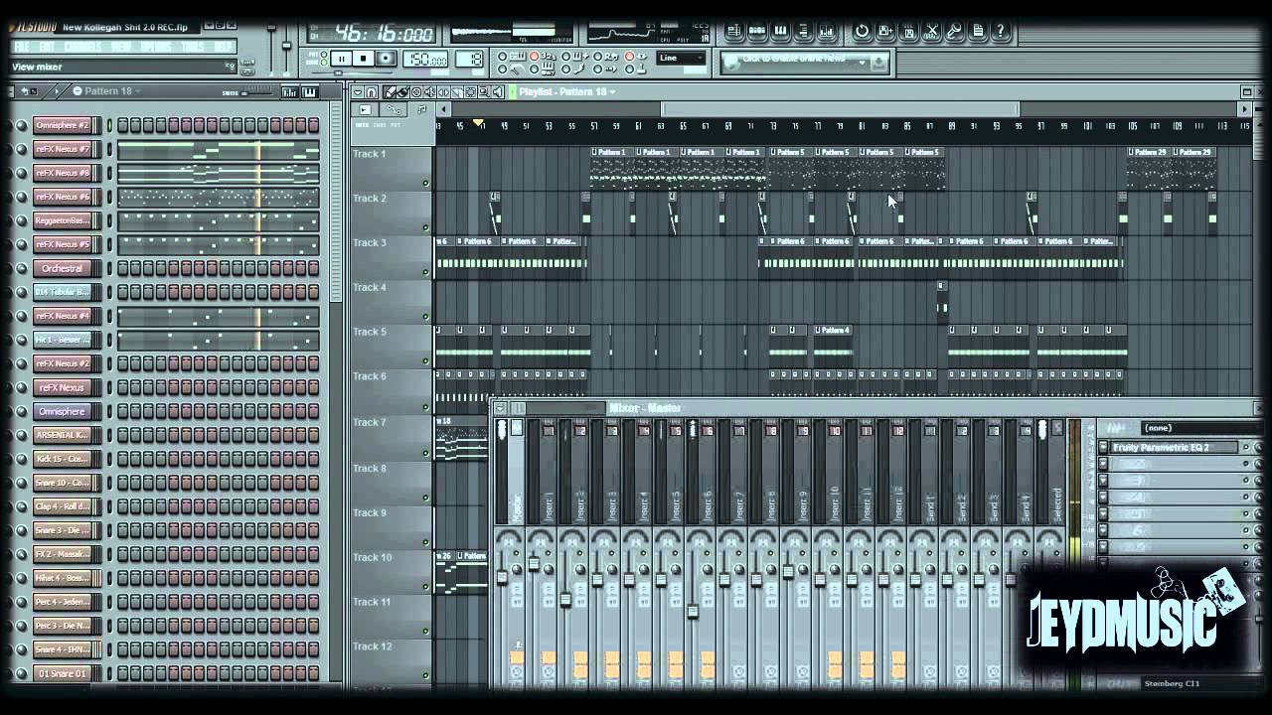
Task: Select the playlist Zoom tool
Action: pos(484,91)
